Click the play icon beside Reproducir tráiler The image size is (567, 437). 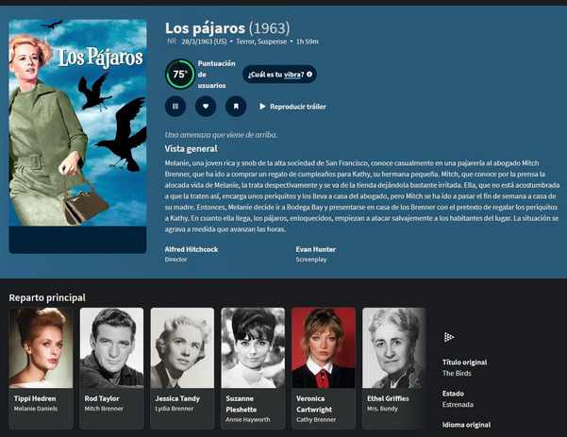tap(262, 107)
